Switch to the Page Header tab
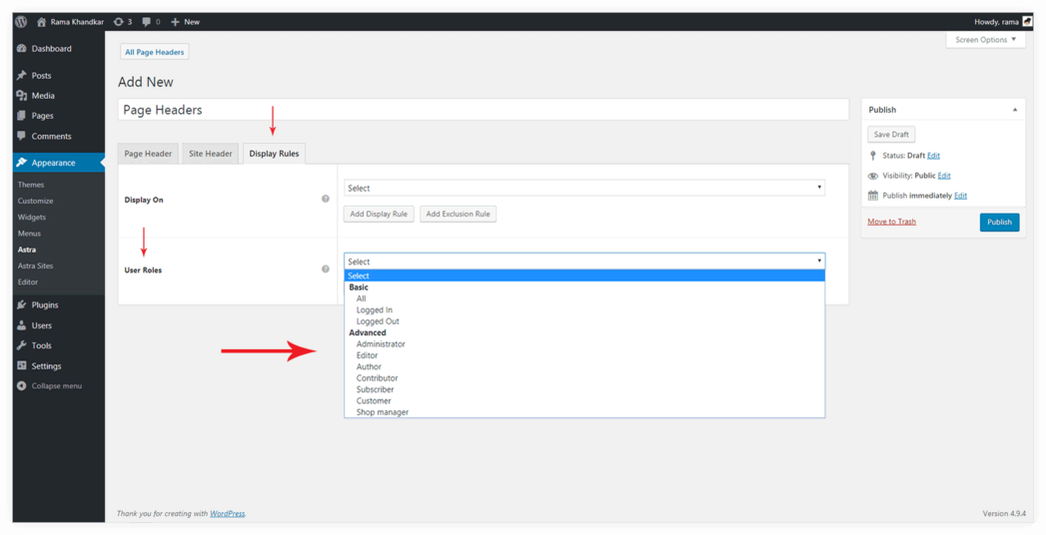The image size is (1046, 535). (x=148, y=154)
